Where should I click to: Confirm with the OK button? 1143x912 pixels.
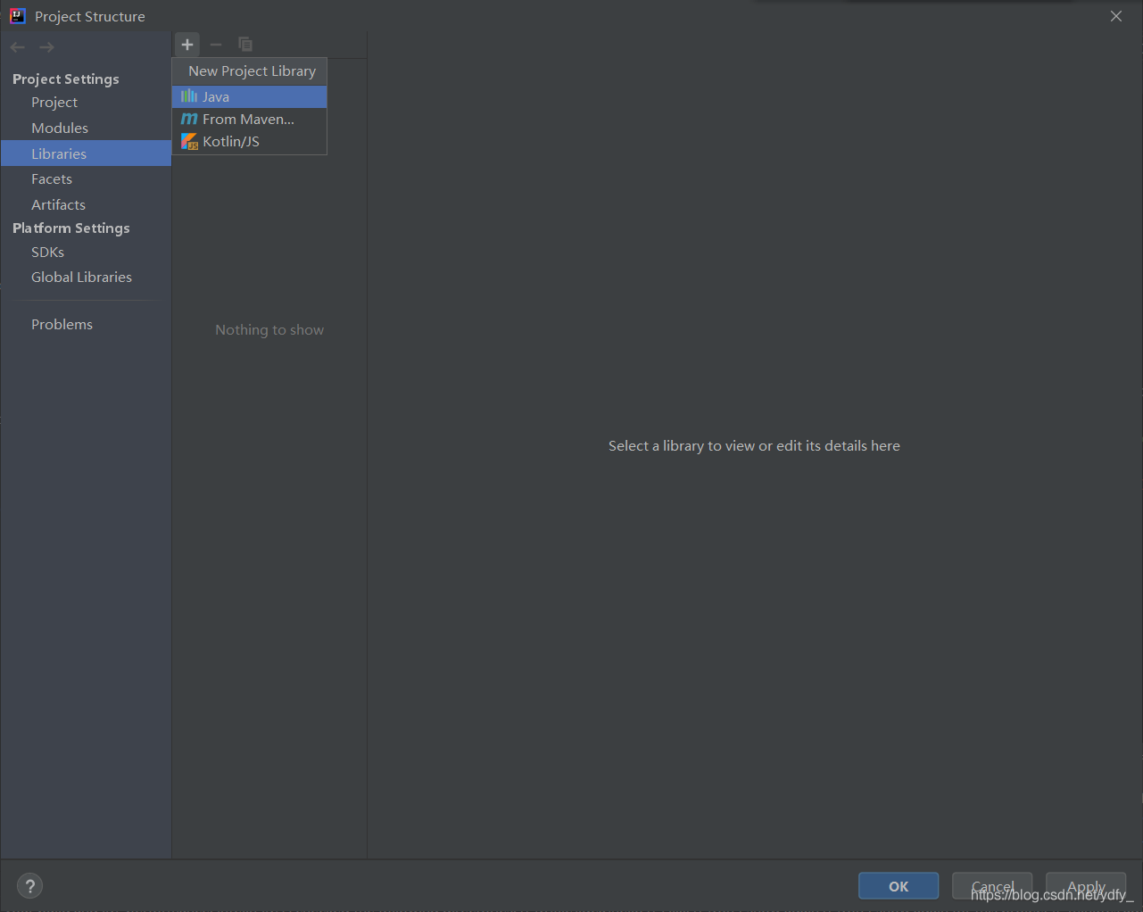tap(899, 886)
